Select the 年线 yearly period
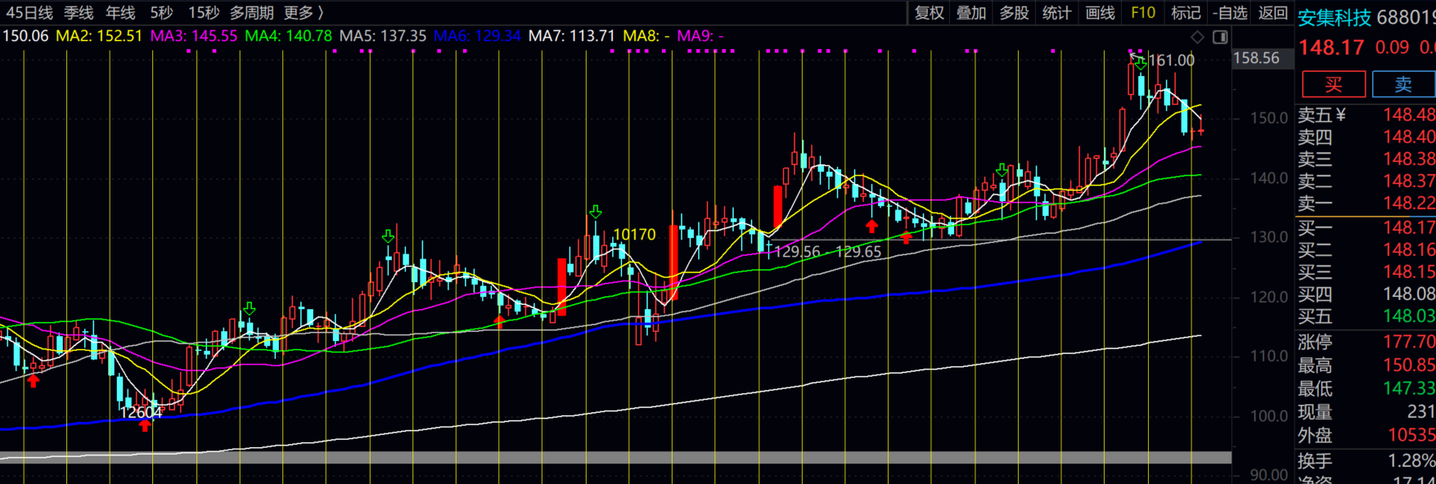 (120, 13)
